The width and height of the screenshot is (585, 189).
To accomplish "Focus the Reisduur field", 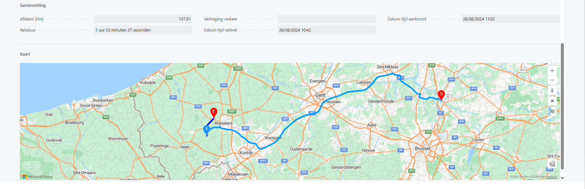I will 143,30.
